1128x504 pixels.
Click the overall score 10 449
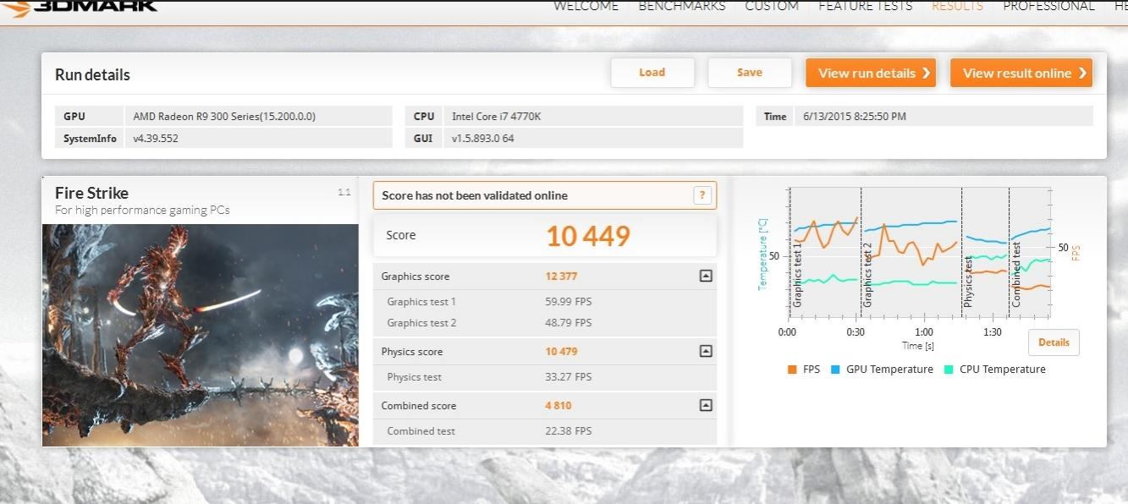tap(588, 236)
